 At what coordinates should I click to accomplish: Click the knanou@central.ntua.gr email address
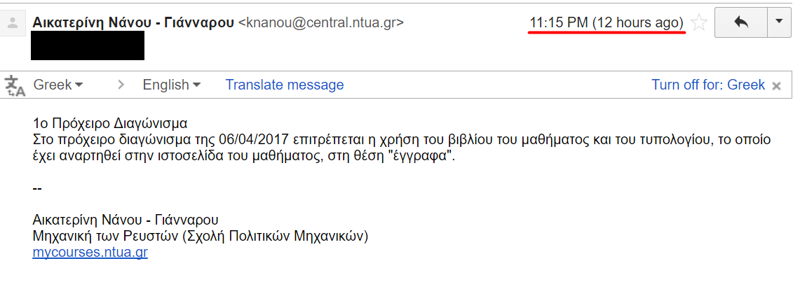pos(322,23)
